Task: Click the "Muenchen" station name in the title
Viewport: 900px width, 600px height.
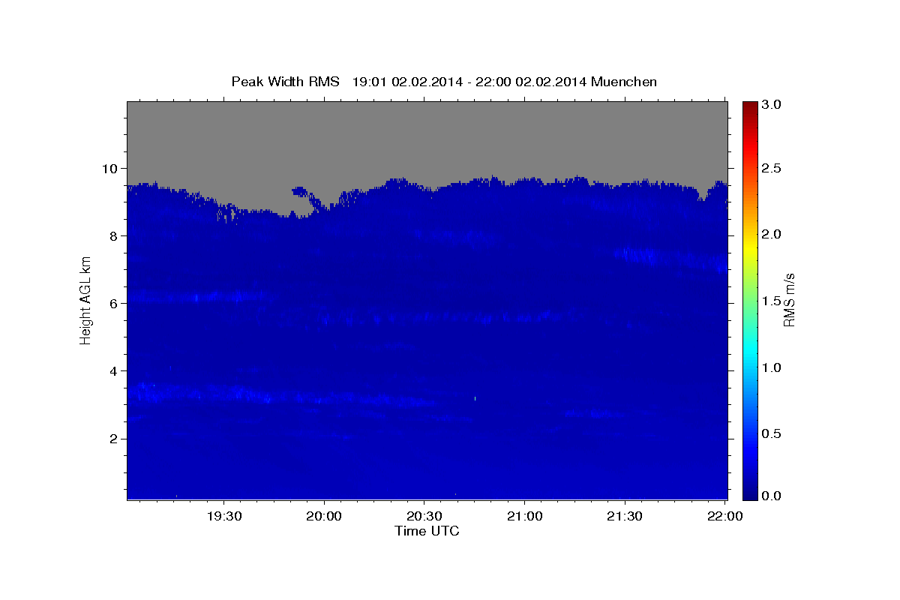Action: [624, 82]
